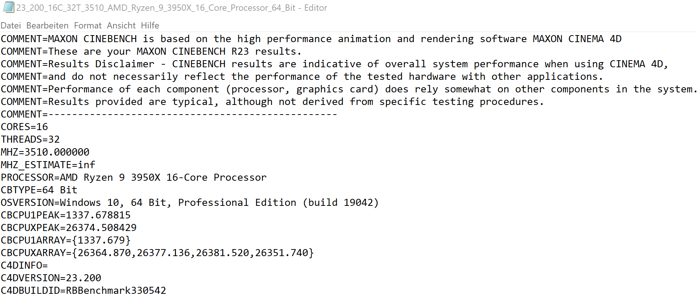Click the MHZ=3510.000000 line
This screenshot has height=306, width=697.
[45, 152]
